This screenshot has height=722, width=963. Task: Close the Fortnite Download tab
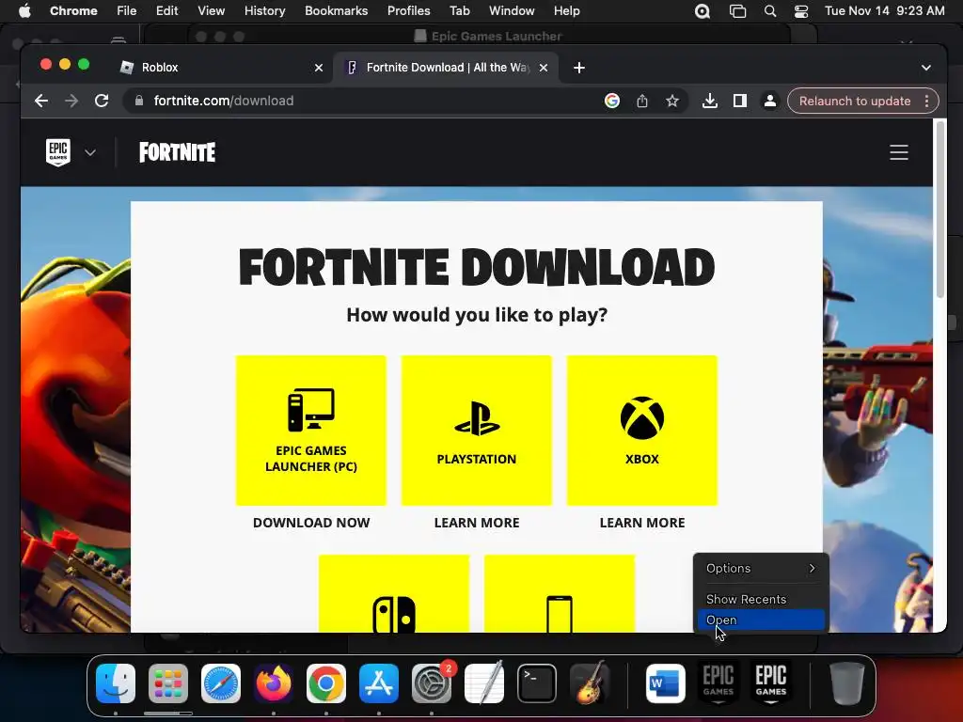click(x=544, y=68)
